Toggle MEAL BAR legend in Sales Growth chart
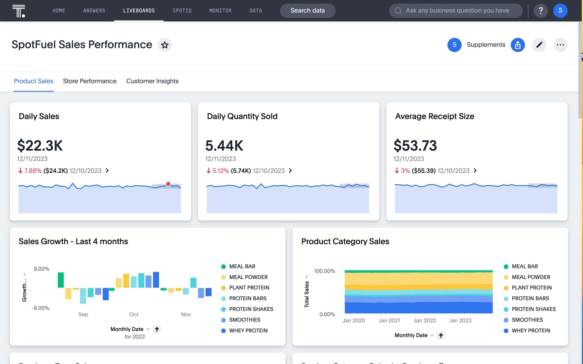Image resolution: width=583 pixels, height=364 pixels. click(238, 266)
